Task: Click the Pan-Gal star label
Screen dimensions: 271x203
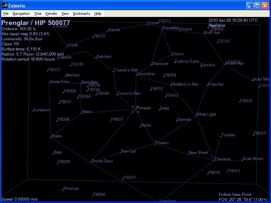Action: click(x=128, y=151)
